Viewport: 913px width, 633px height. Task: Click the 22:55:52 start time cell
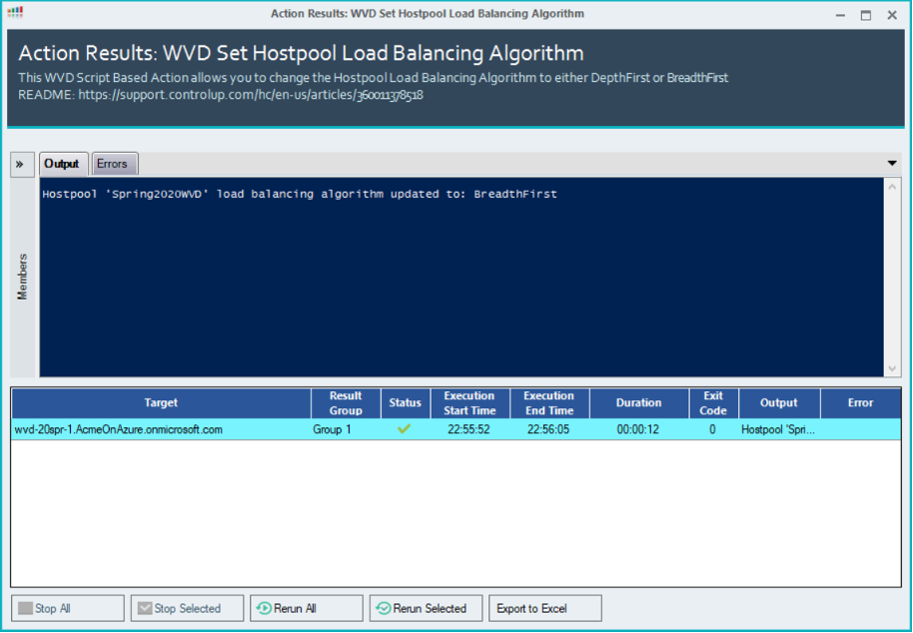click(469, 430)
